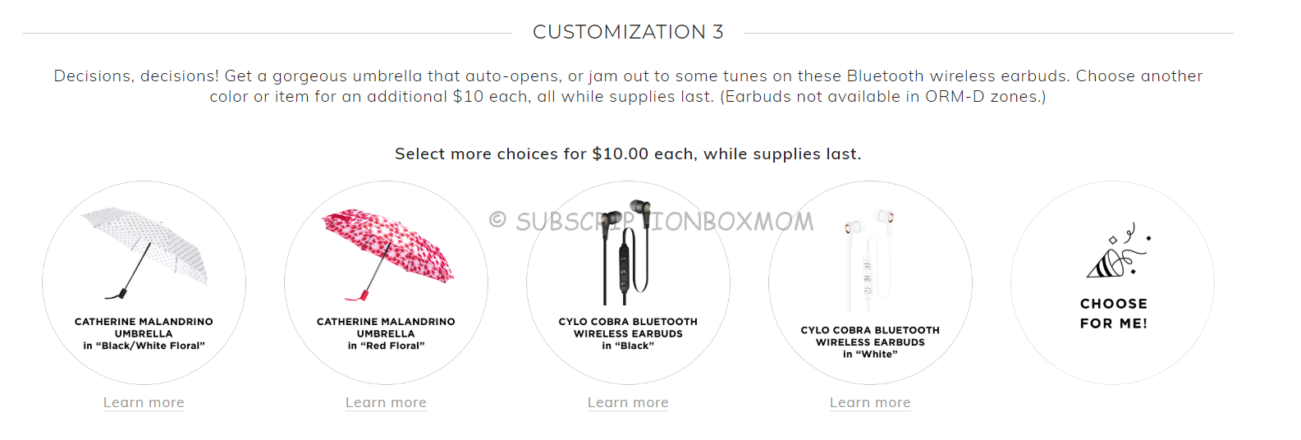Click the Subscriptionboxmom watermark text

coord(665,221)
